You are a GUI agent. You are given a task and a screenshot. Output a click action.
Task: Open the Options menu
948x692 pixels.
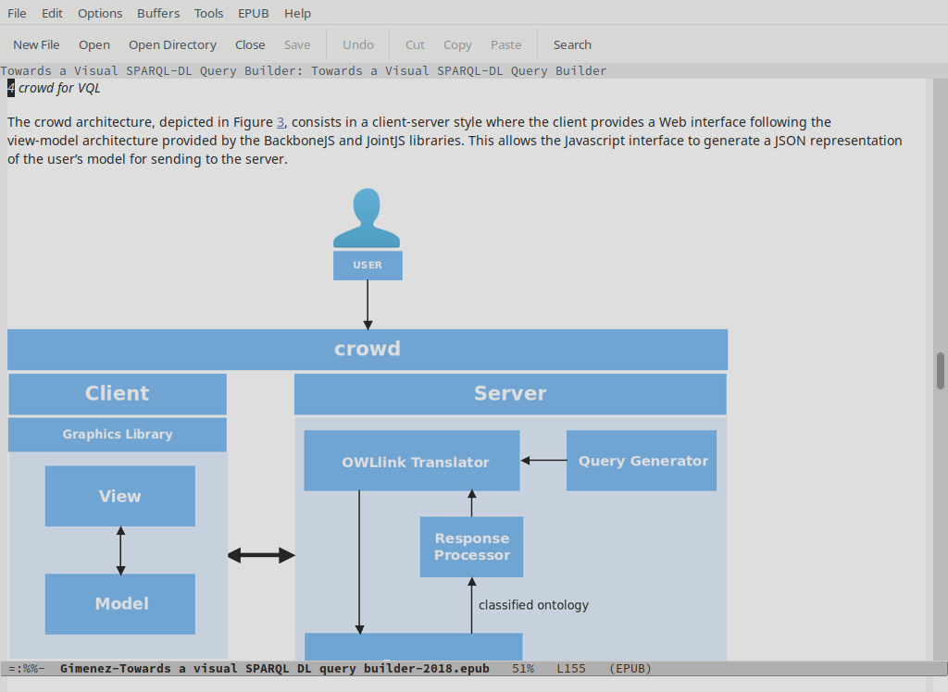pyautogui.click(x=99, y=13)
